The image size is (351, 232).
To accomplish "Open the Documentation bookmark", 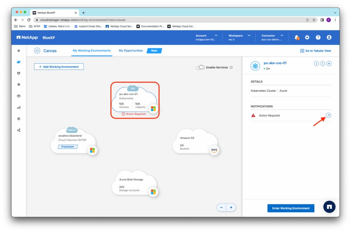I will tap(150, 26).
